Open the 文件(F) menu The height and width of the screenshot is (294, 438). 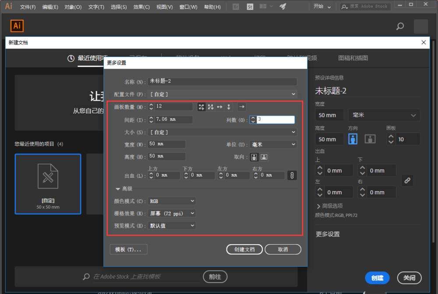coord(28,7)
